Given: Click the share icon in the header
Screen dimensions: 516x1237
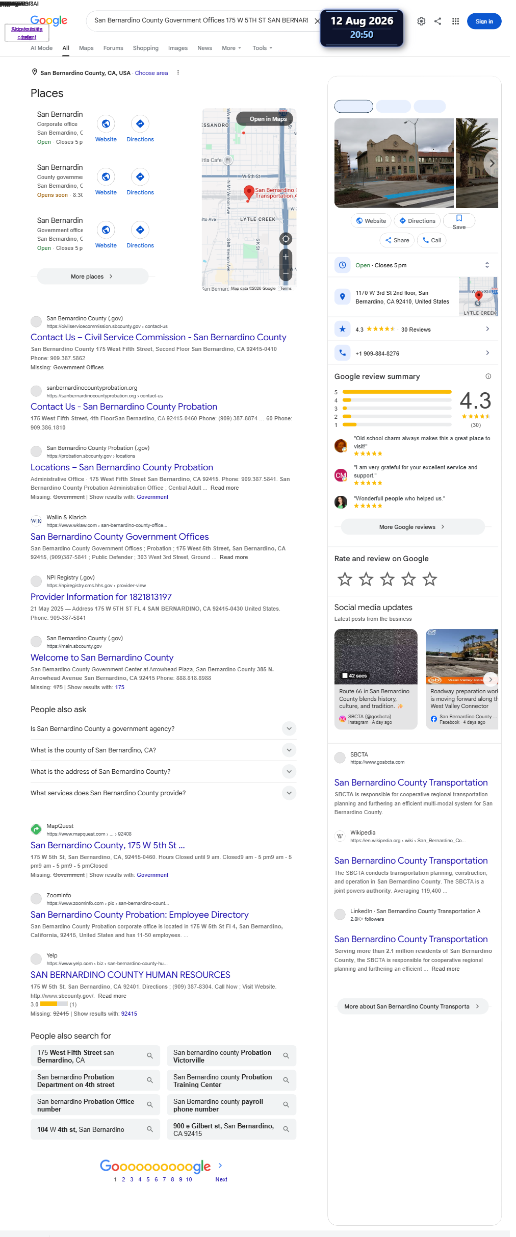Looking at the screenshot, I should point(437,21).
